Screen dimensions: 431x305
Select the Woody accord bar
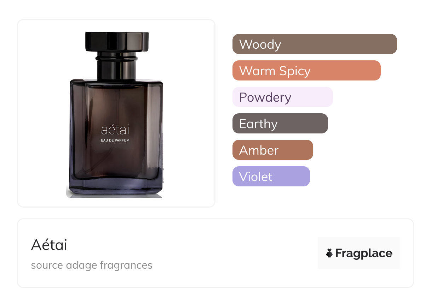[315, 44]
